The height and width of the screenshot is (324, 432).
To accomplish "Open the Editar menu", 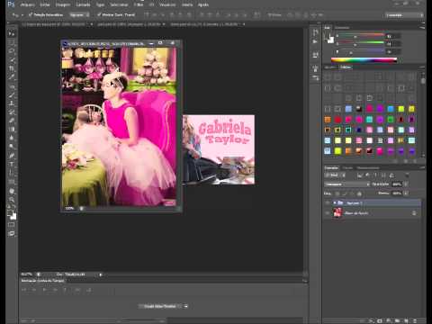I will tap(45, 4).
